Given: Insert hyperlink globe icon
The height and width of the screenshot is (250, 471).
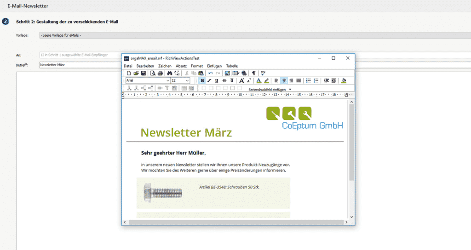Looking at the screenshot, I should (x=244, y=73).
